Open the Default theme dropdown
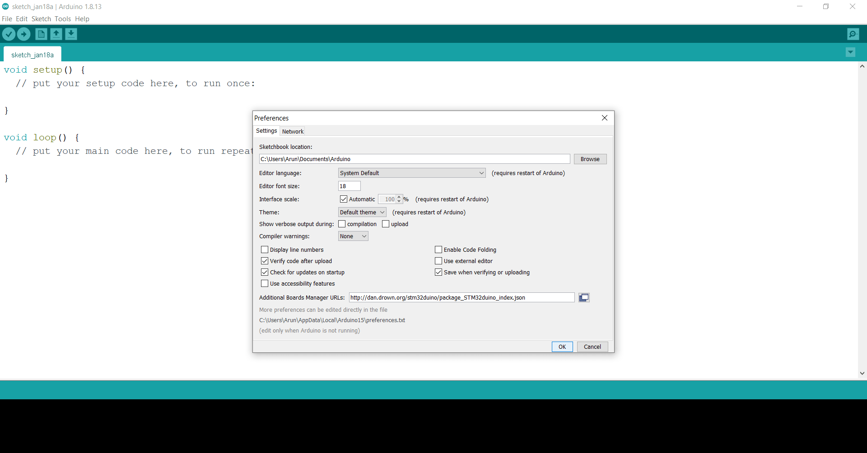 [362, 212]
